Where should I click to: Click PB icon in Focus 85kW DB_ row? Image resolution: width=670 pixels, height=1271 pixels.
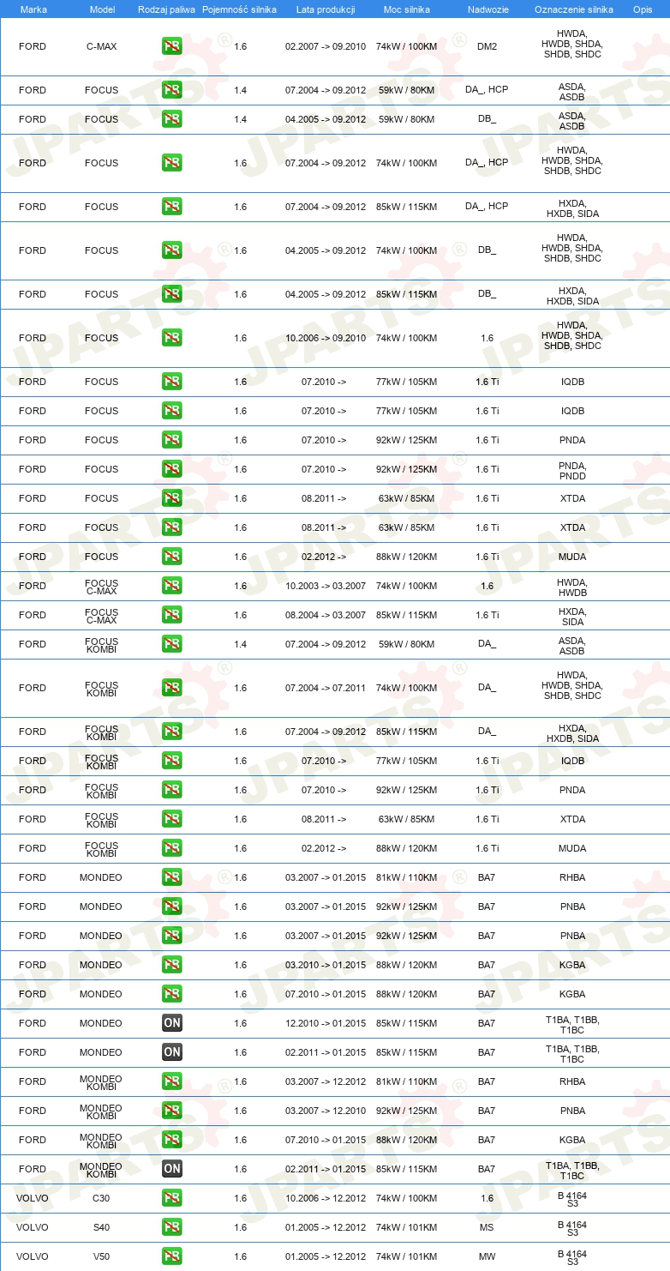click(x=172, y=294)
